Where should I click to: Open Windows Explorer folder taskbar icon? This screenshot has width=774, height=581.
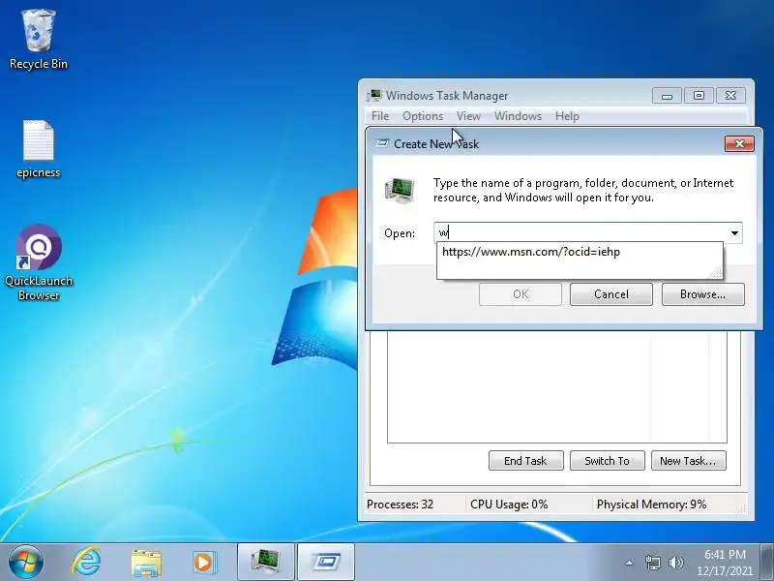146,563
